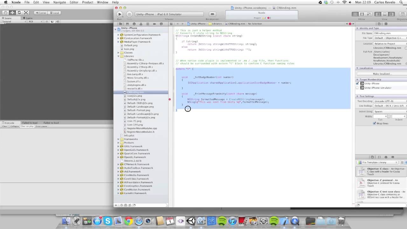Select the Standard editor button

355,14
